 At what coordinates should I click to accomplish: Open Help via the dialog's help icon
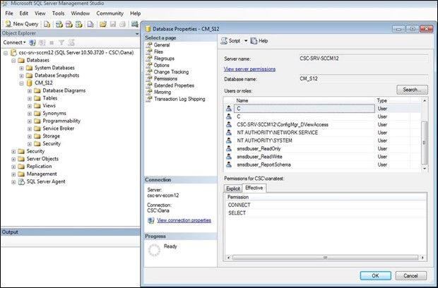(x=254, y=41)
